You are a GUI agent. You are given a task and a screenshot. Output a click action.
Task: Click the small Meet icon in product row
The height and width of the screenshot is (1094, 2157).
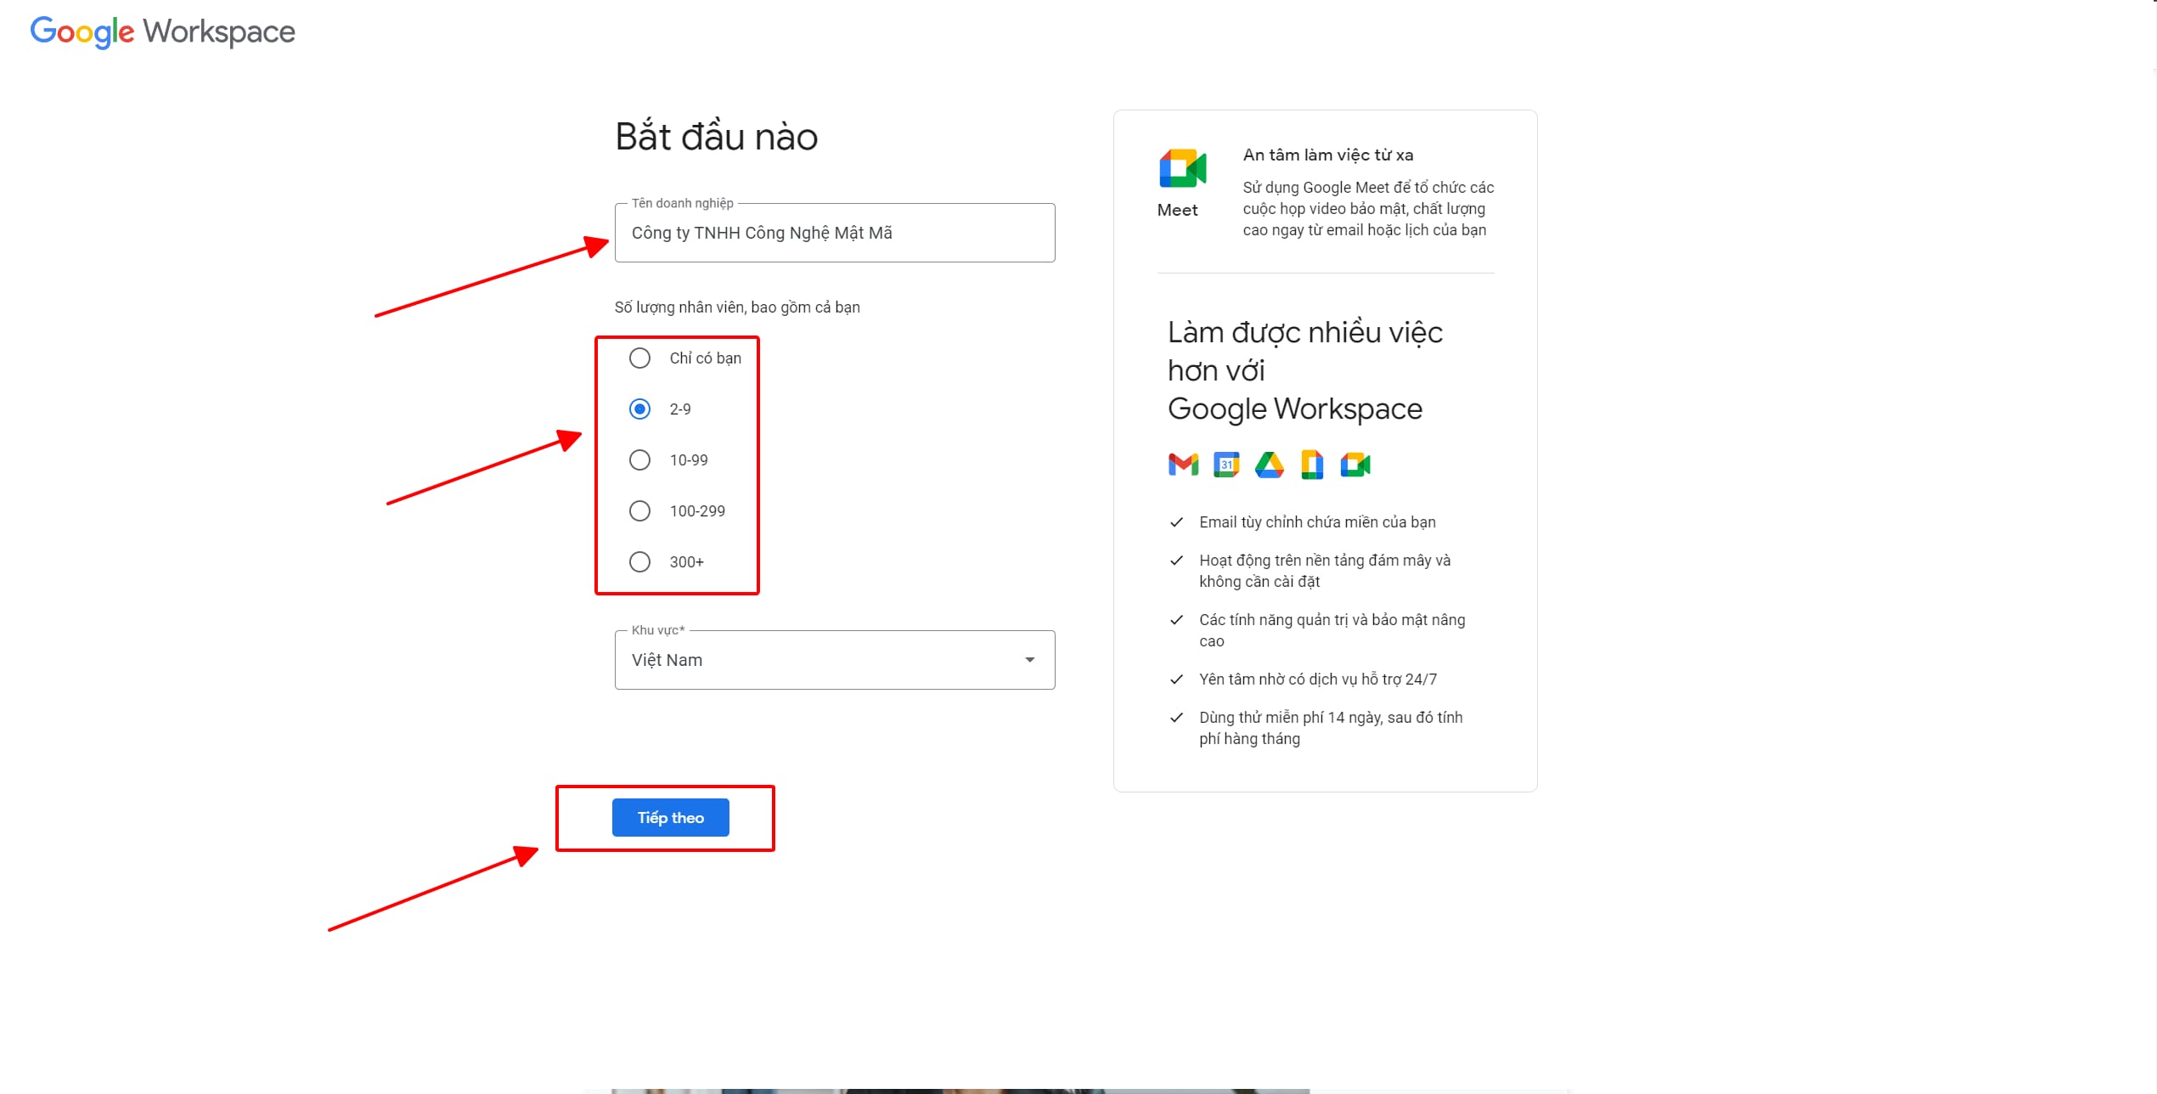1355,465
